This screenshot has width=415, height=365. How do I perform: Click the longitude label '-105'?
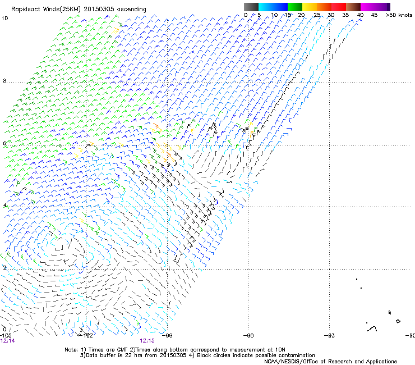coord(6,336)
